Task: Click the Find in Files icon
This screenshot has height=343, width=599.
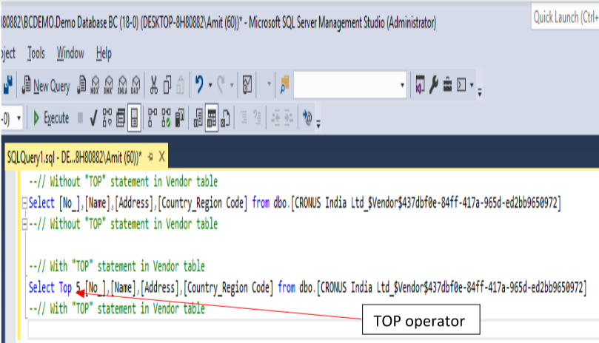Action: [284, 85]
